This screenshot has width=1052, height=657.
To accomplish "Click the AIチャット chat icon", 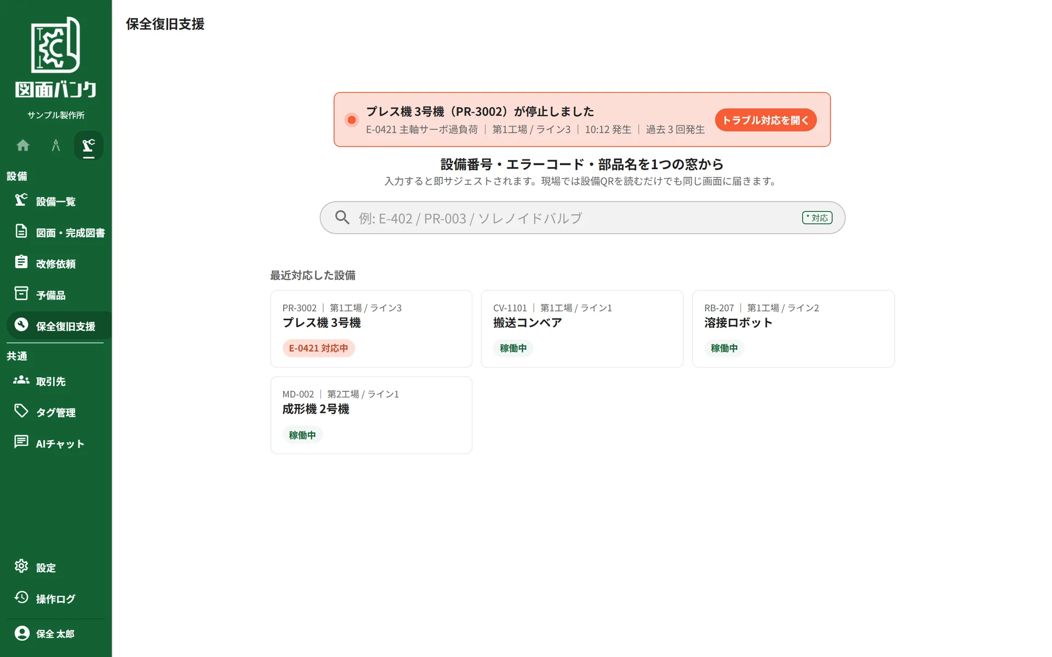I will 21,442.
